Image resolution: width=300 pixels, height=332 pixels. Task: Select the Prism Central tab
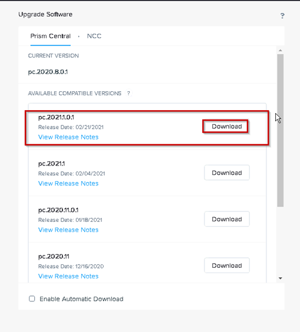[51, 36]
